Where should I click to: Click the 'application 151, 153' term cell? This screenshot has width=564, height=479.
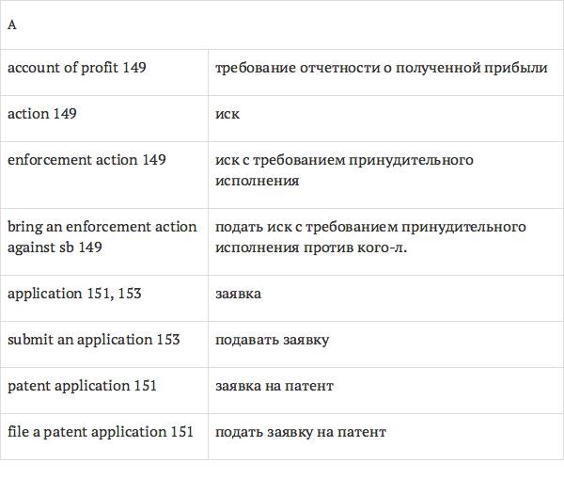[x=74, y=294]
